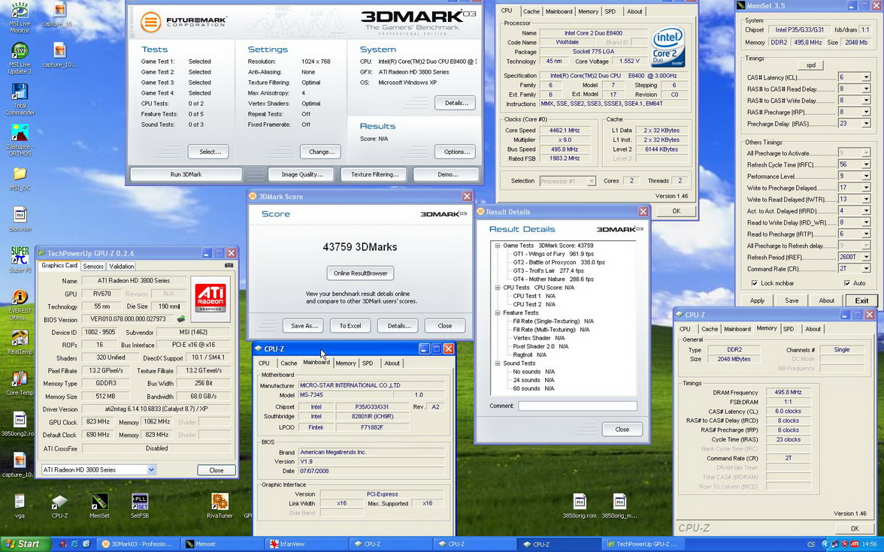Open the Command Rate (CR) dropdown in MemSet
Image resolution: width=884 pixels, height=552 pixels.
[866, 269]
